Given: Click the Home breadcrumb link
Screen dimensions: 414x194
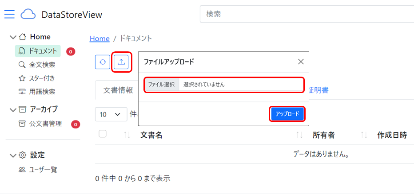Looking at the screenshot, I should tap(100, 39).
